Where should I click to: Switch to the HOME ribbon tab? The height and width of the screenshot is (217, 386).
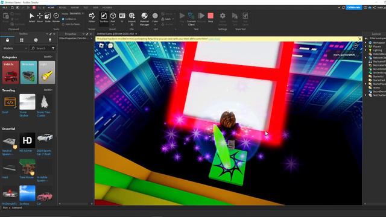point(51,8)
